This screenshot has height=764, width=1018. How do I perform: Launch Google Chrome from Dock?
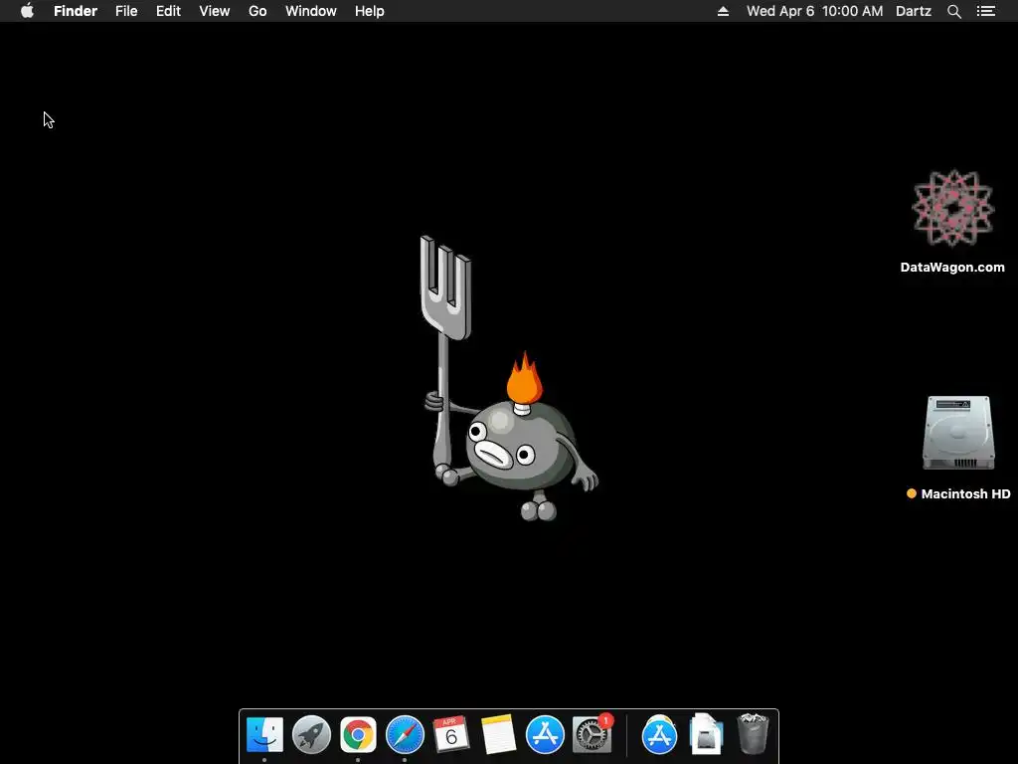358,735
